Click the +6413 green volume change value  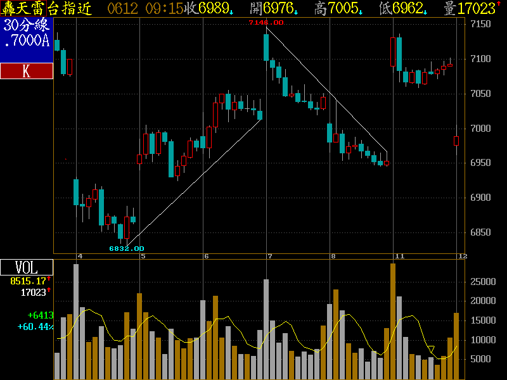(x=39, y=315)
